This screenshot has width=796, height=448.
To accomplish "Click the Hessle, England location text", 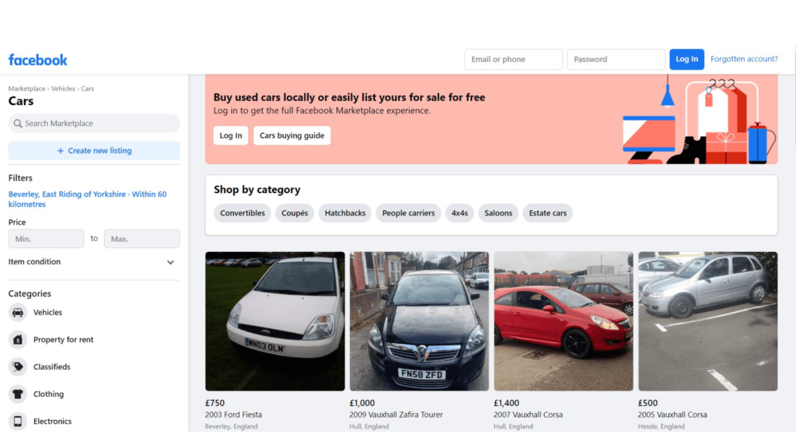I will tap(662, 427).
